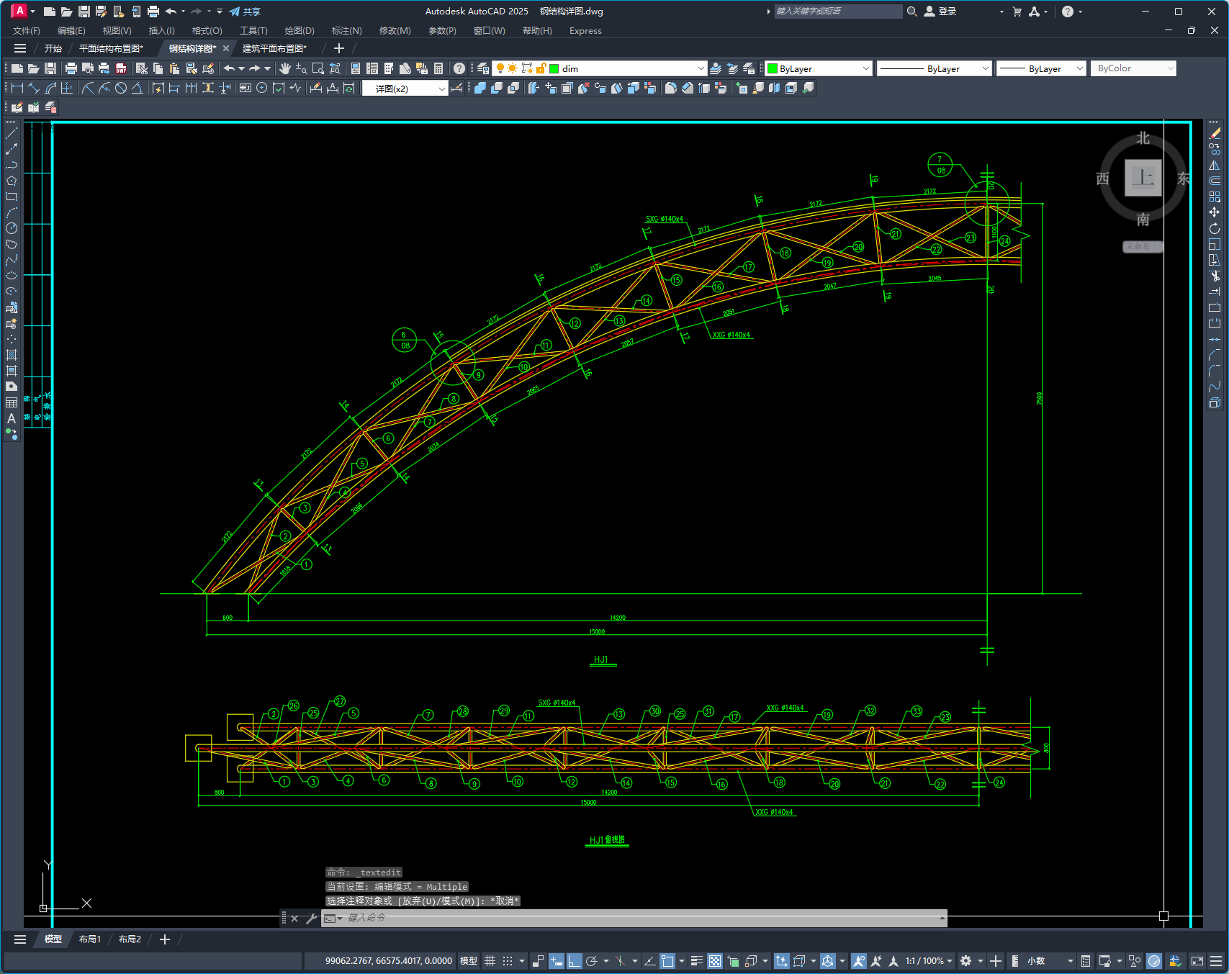Click the DWF publish icon
The height and width of the screenshot is (974, 1229).
(x=121, y=68)
